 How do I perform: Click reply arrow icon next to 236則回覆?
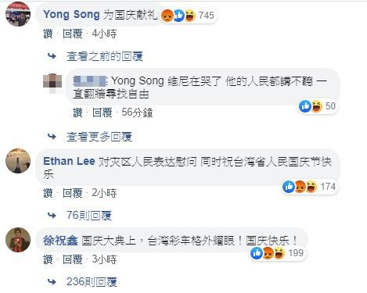coord(52,282)
